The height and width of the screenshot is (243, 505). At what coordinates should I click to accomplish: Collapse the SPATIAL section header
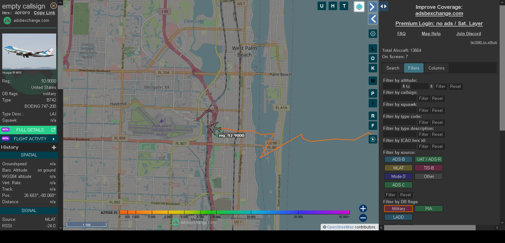29,155
